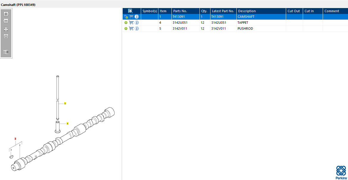The height and width of the screenshot is (180, 348).
Task: Click the camshaft drawing in the diagram
Action: (x=63, y=139)
